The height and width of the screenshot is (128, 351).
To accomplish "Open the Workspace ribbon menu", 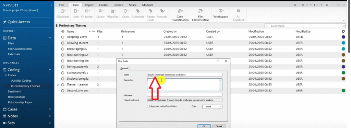I will point(220,13).
